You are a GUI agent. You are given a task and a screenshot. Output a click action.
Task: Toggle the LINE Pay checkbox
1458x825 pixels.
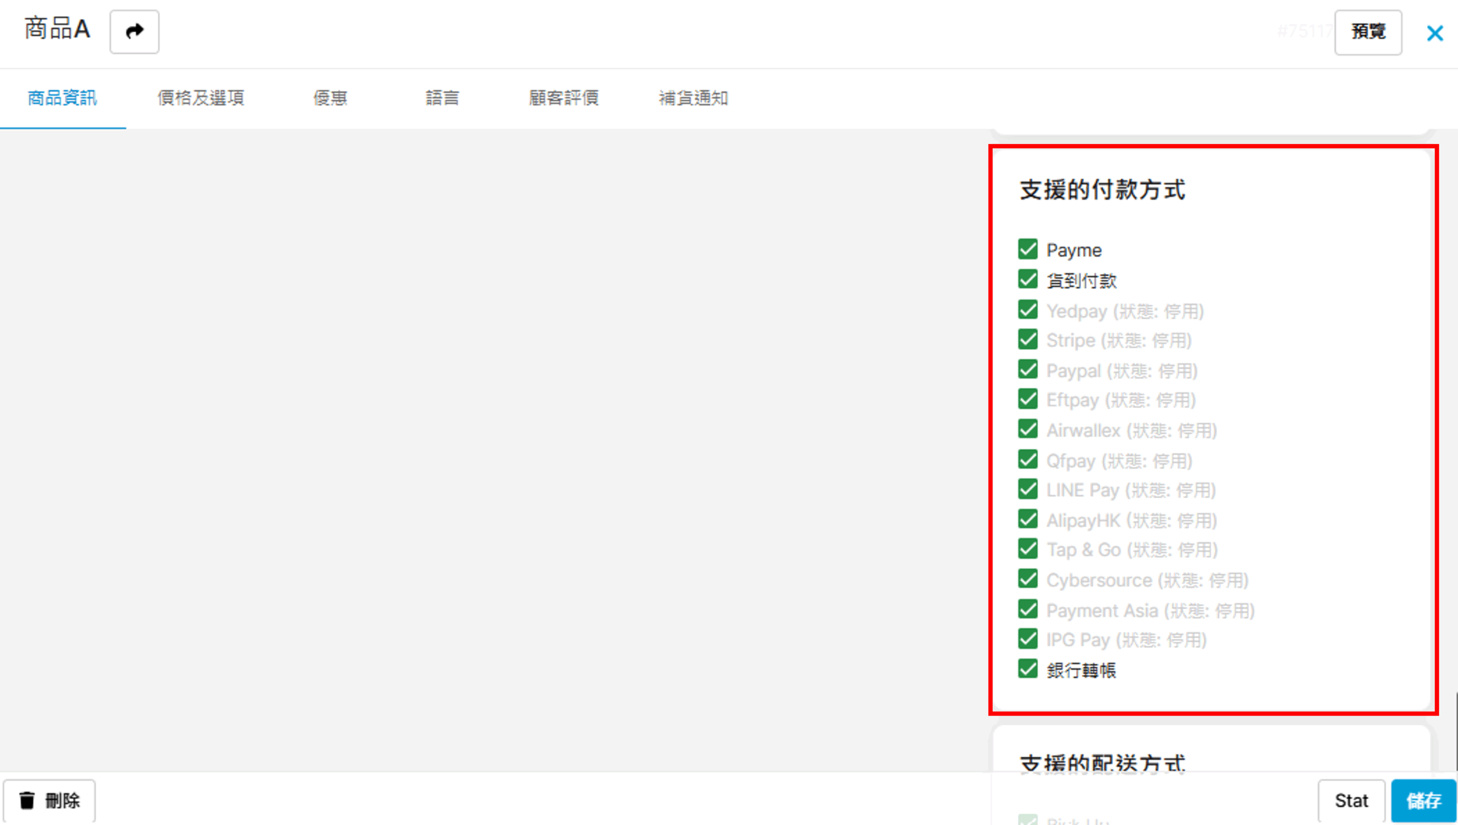click(1028, 489)
